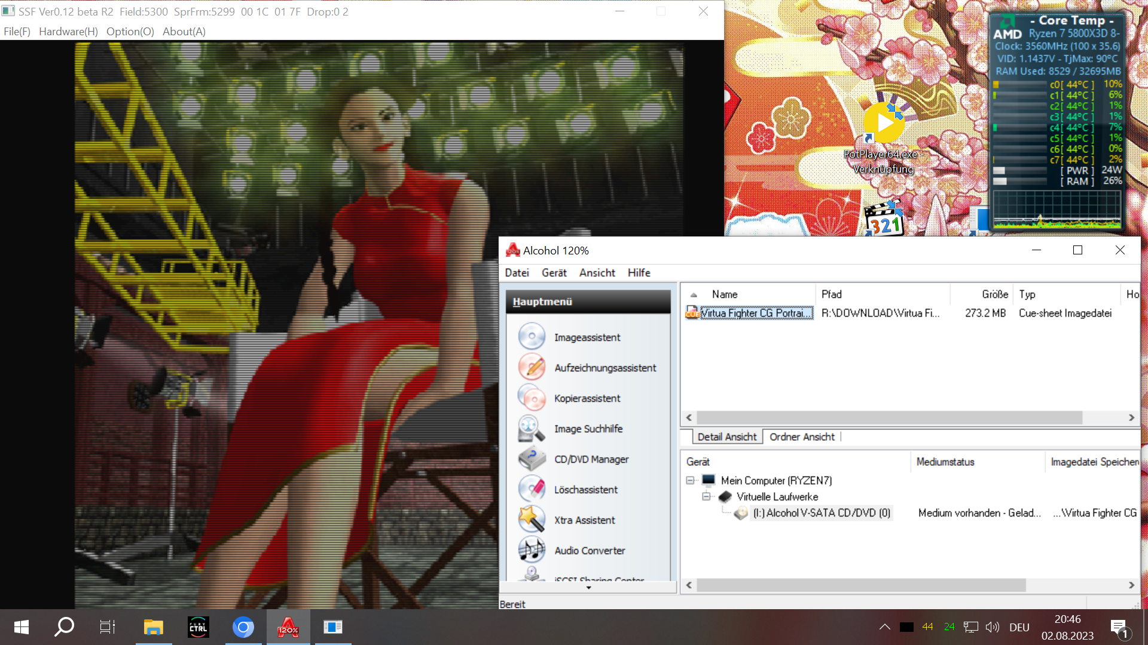The width and height of the screenshot is (1148, 645).
Task: Open the CTRL app on the taskbar
Action: 199,627
